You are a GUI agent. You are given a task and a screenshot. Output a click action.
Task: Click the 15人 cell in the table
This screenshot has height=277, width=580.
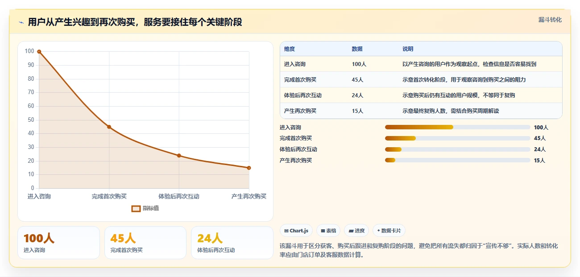pyautogui.click(x=357, y=111)
